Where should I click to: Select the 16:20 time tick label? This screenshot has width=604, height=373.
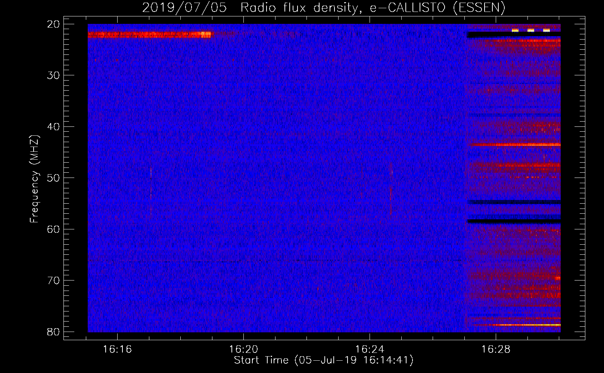tap(243, 350)
